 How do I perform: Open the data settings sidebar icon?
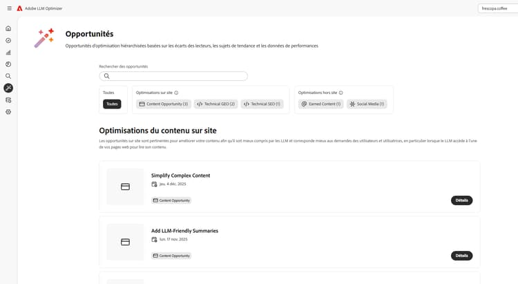[x=8, y=100]
